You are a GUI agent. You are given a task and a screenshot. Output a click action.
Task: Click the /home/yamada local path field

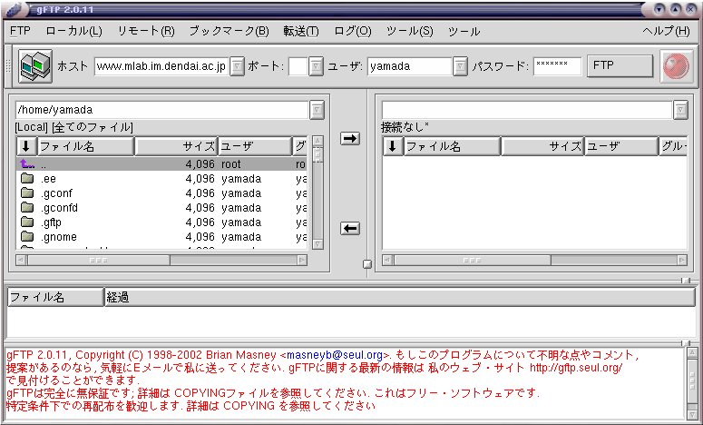point(161,110)
